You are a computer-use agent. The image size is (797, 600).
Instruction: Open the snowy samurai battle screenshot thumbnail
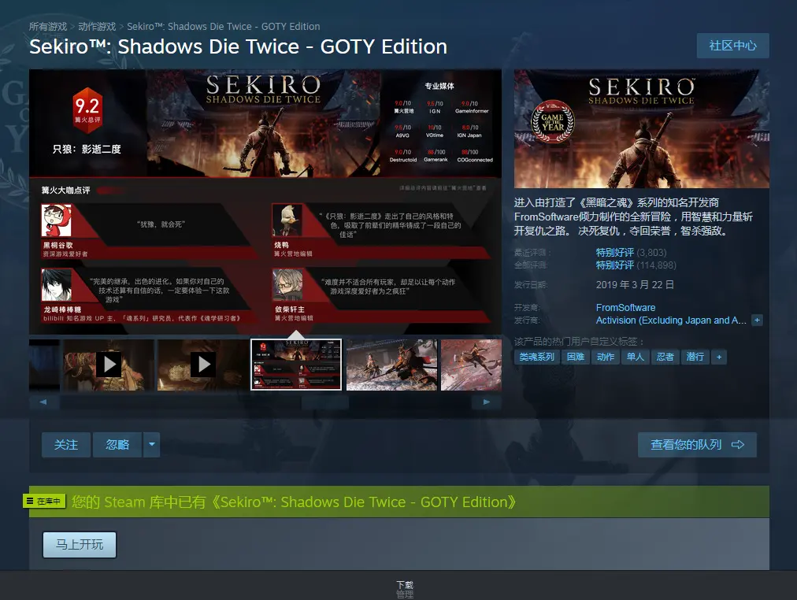click(x=391, y=365)
